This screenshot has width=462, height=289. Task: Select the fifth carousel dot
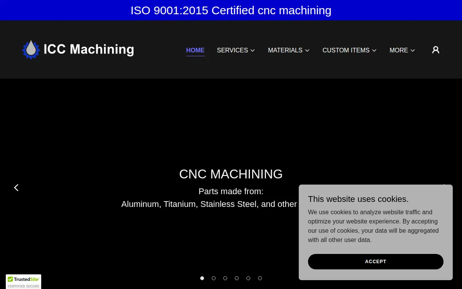[x=248, y=278]
